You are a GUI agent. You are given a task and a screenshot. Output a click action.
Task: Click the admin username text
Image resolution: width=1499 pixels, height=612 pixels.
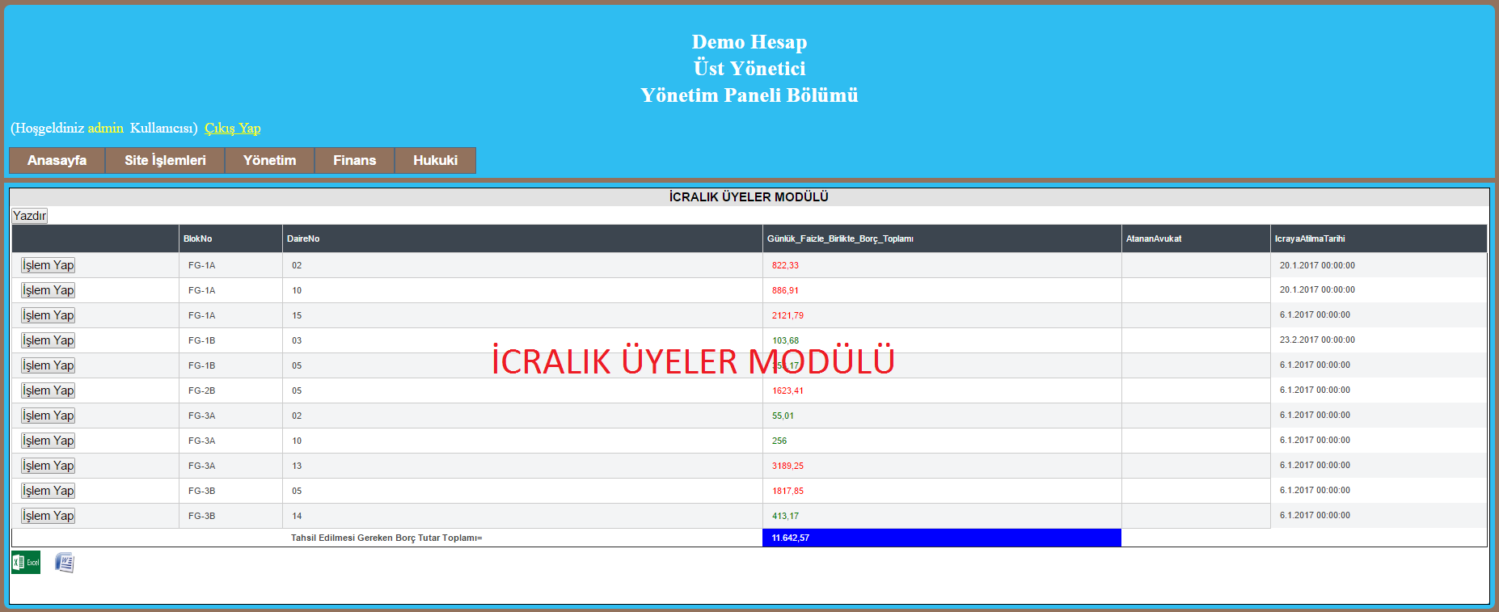(105, 128)
